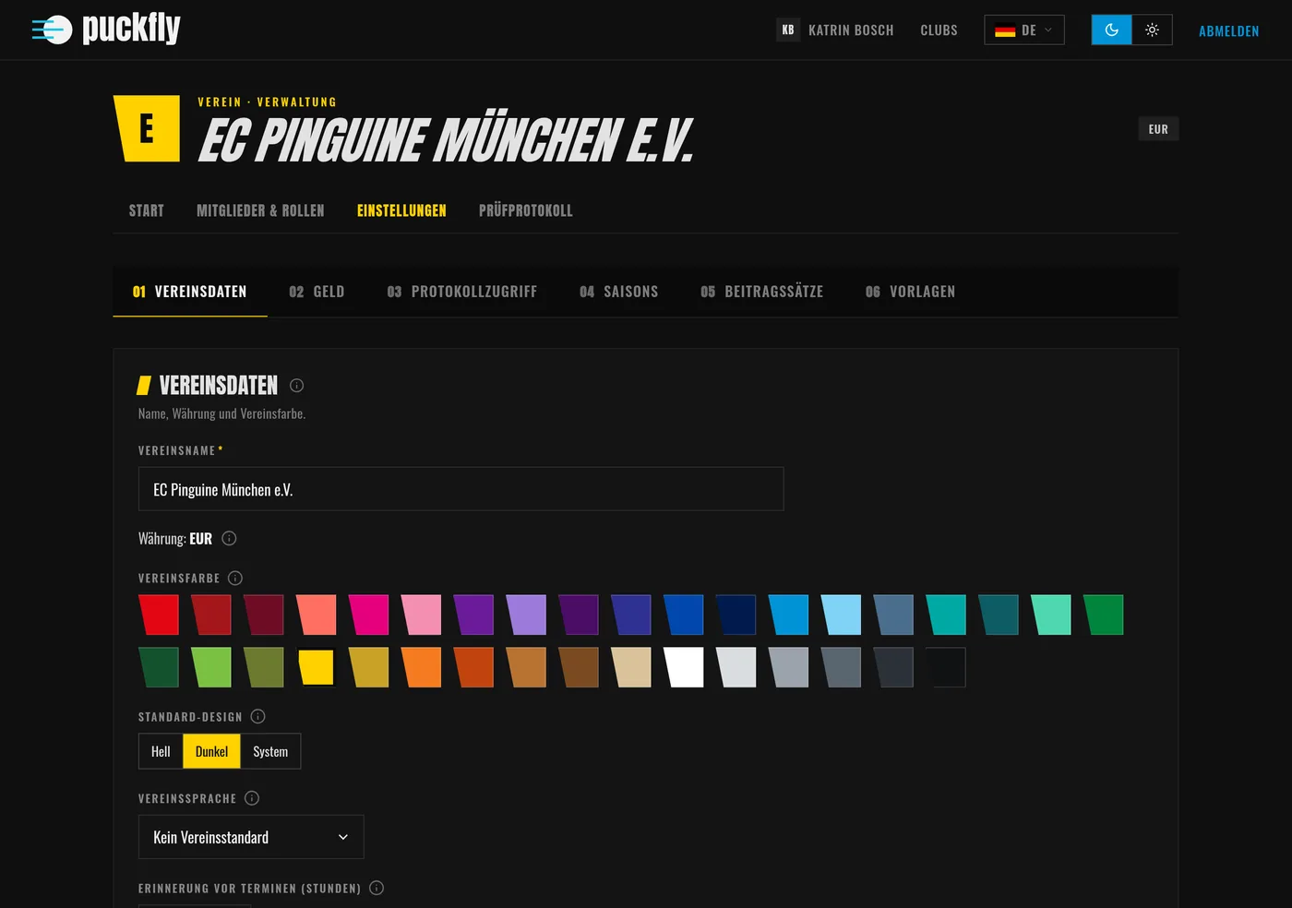Pick the lavender light purple swatch
The image size is (1292, 908).
(x=527, y=615)
